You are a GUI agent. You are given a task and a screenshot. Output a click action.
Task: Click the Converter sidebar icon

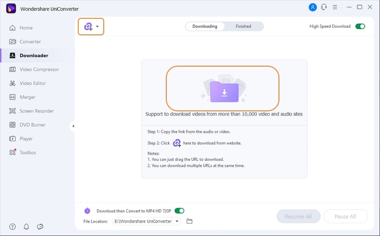click(x=13, y=42)
